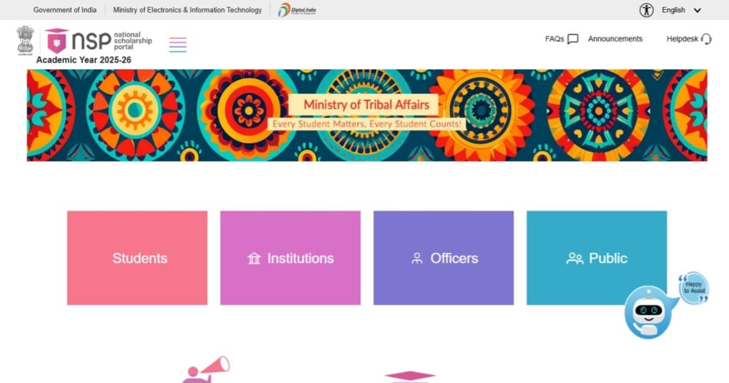Click the NSP National Scholarship Portal logo

coord(98,40)
